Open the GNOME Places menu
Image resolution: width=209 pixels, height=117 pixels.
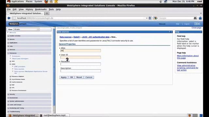pos(29,1)
